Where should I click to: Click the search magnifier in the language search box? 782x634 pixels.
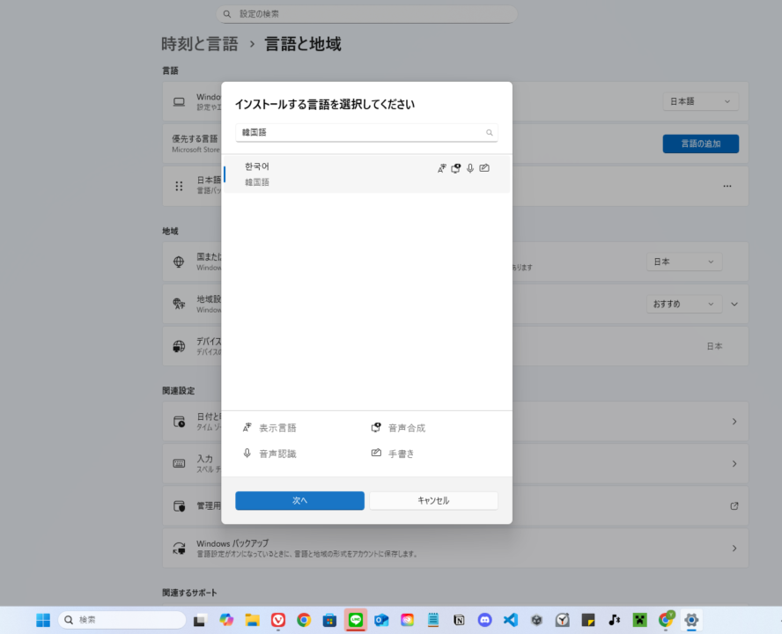coord(489,132)
